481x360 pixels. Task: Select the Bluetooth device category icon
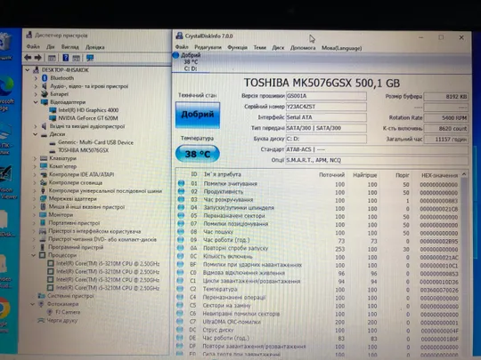point(45,78)
